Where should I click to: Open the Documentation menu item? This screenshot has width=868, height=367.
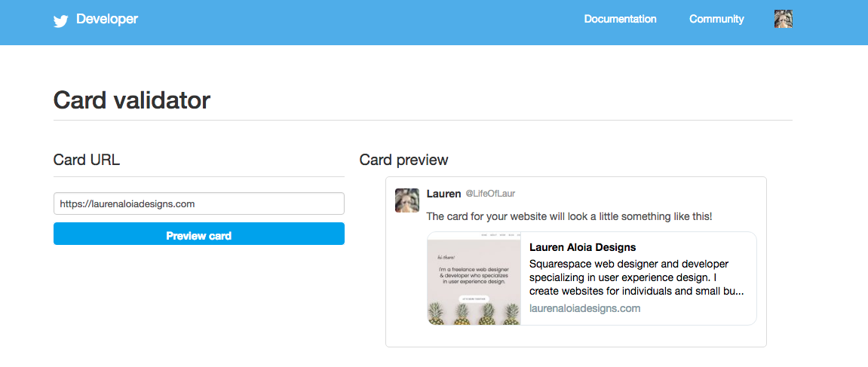[x=620, y=20]
